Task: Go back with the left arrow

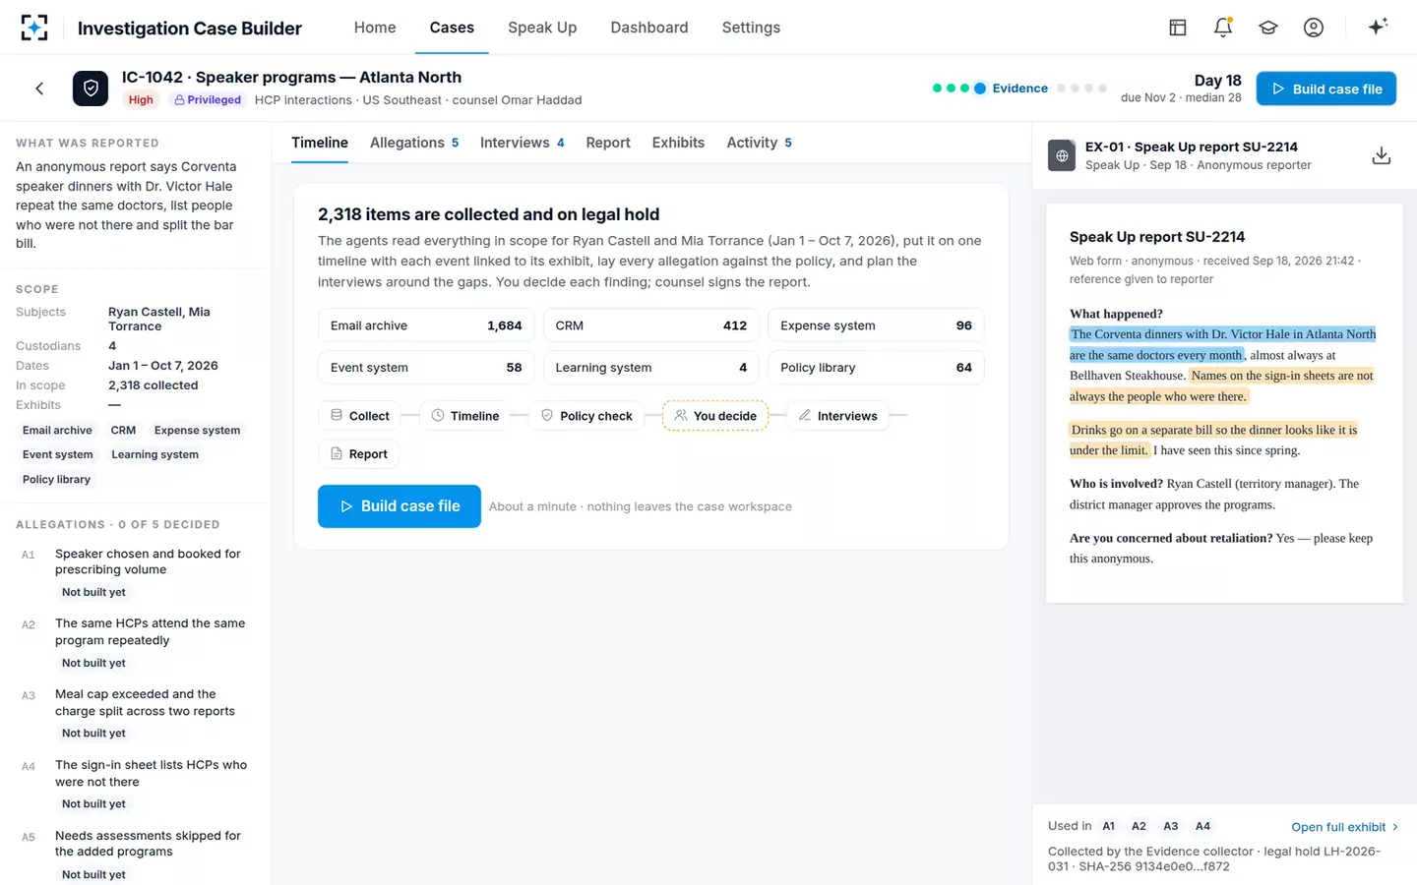Action: pyautogui.click(x=39, y=88)
